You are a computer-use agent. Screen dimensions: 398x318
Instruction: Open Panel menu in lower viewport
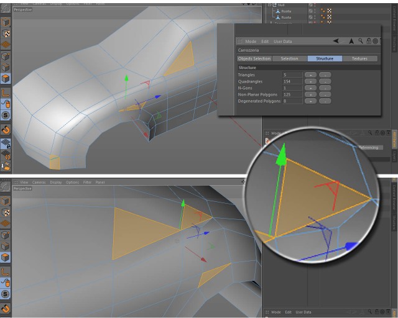point(100,182)
